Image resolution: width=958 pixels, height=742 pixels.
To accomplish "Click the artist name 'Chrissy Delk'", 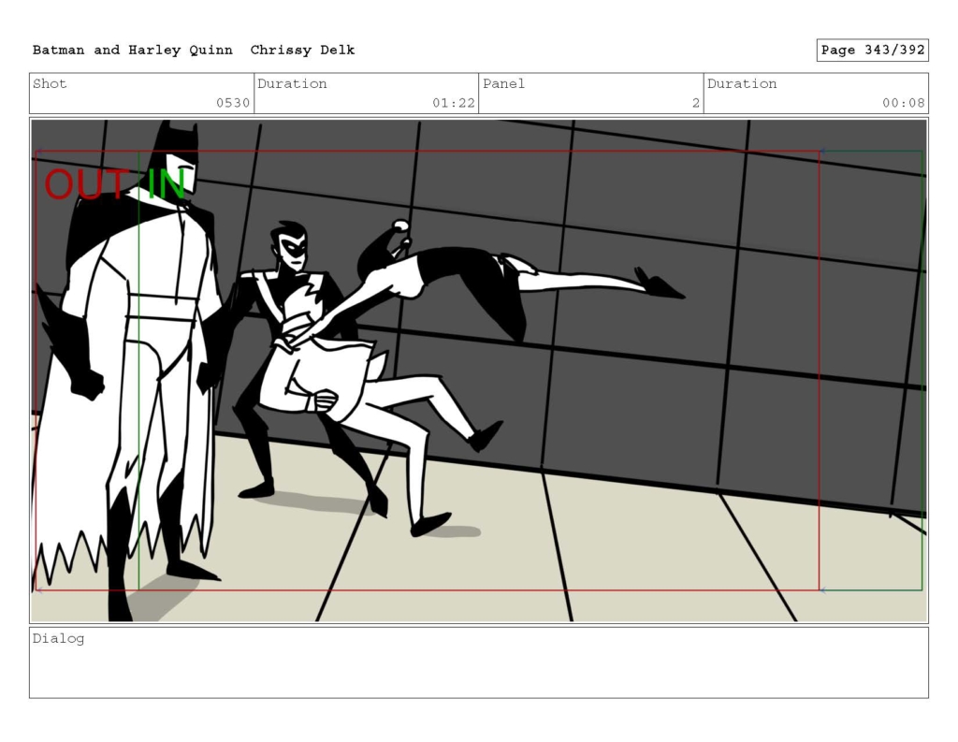I will (x=302, y=51).
